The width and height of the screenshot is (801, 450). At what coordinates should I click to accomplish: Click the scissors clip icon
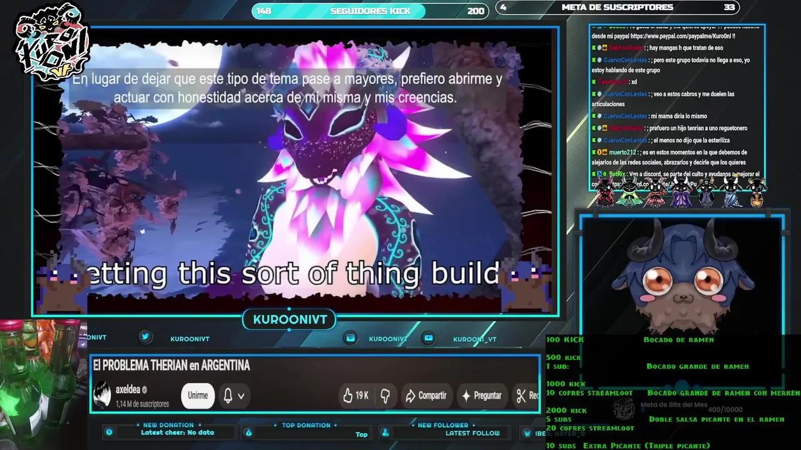tap(521, 395)
